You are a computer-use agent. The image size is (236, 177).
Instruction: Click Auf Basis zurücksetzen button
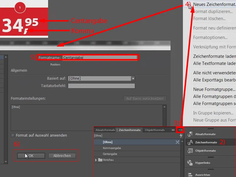point(145,99)
